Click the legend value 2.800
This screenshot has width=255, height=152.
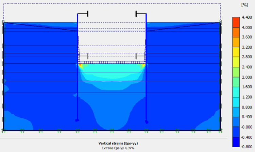point(247,57)
